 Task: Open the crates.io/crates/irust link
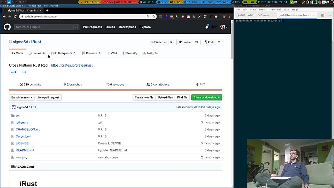72,65
